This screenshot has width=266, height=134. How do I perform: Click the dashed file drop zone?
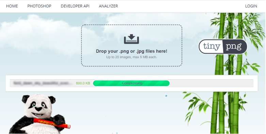(132, 45)
